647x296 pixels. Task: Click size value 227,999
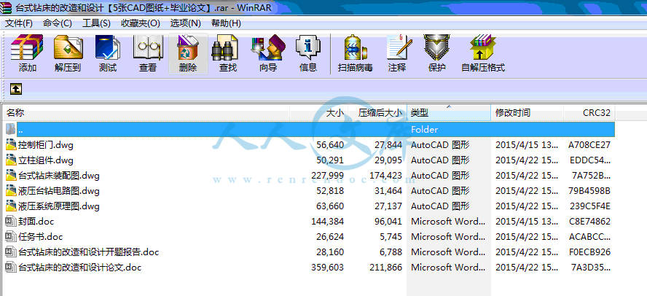tap(328, 176)
